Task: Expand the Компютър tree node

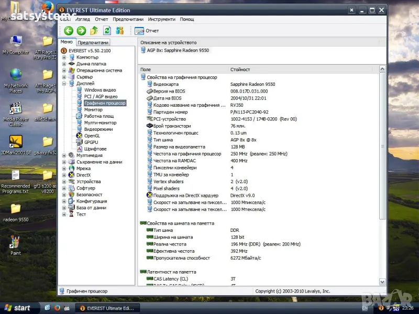Action: pos(64,57)
